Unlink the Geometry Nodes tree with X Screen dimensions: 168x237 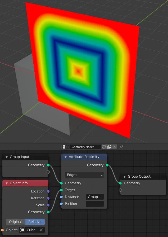(115, 147)
